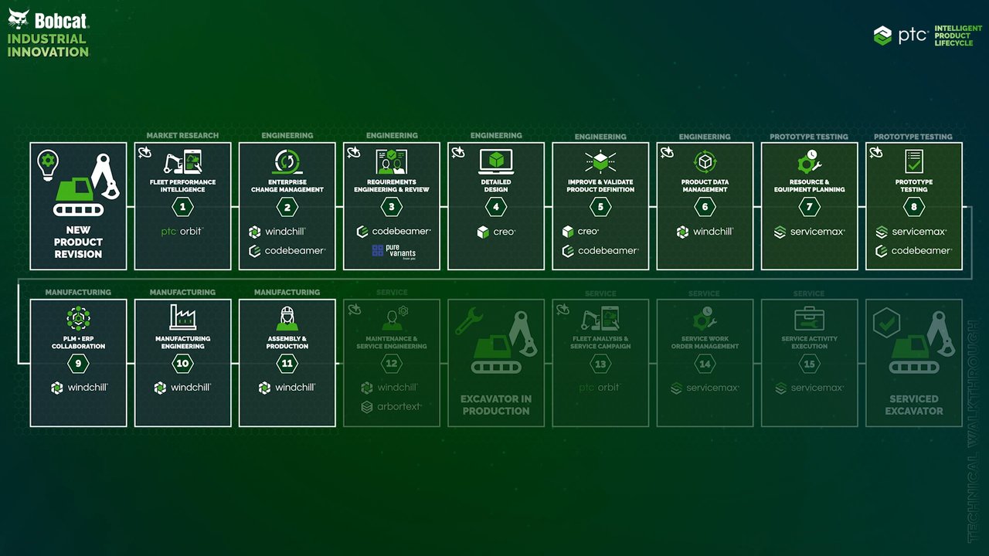Open the PTC Intelligent Product Lifecycle logo

[927, 36]
